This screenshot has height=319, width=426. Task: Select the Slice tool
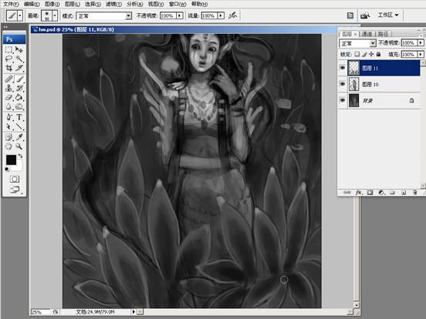[19, 68]
